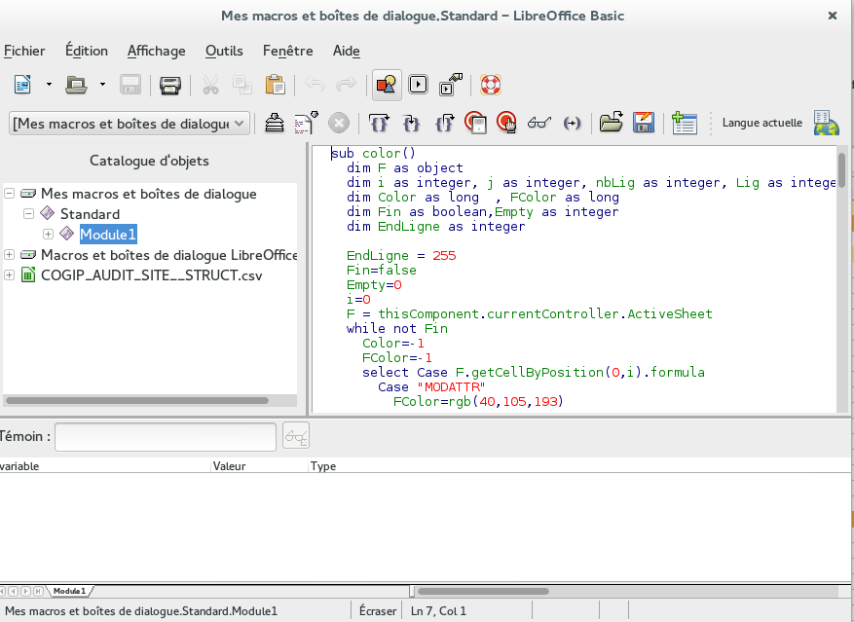
Task: Expand COGIP_AUDIT_SITE__STRUCT.csv tree node
Action: (x=10, y=275)
